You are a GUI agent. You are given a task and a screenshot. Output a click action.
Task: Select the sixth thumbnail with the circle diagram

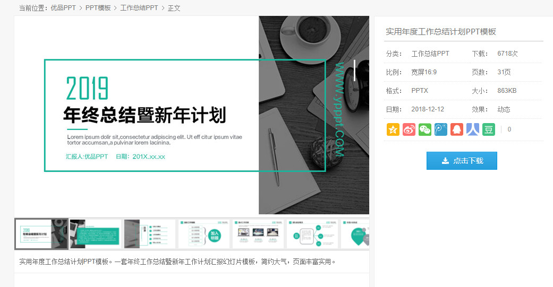(x=312, y=234)
